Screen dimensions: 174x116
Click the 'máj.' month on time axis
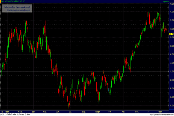click(x=44, y=111)
